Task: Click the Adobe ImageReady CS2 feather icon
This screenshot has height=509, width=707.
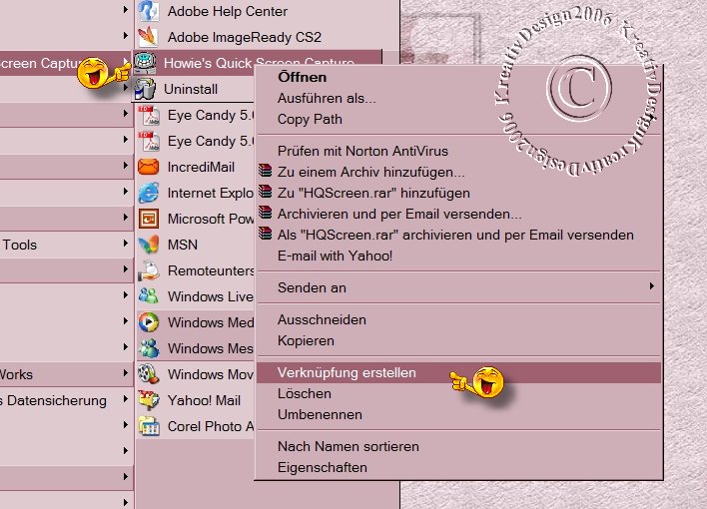Action: click(148, 37)
